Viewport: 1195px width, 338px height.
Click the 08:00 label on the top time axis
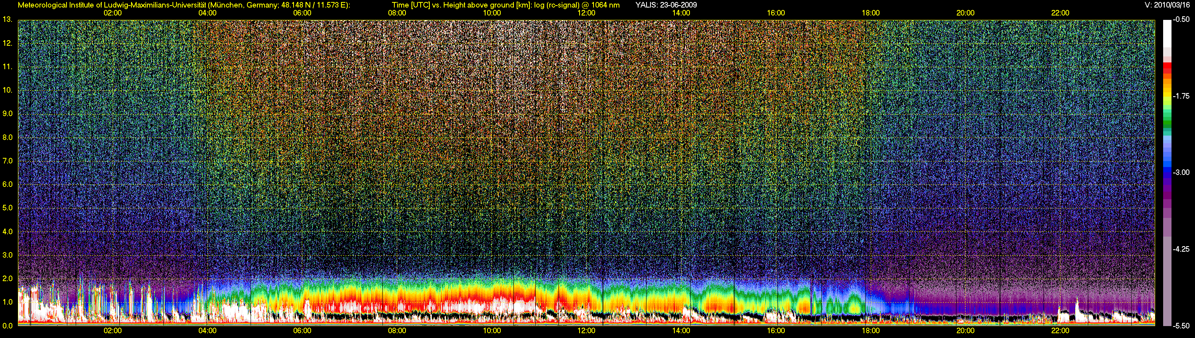(397, 13)
